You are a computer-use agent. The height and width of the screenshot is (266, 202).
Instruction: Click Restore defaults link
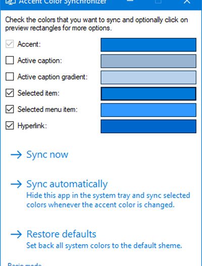(62, 234)
